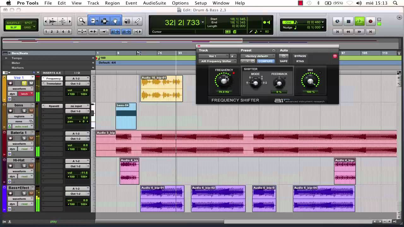Enable Spot edit mode

tap(28, 23)
